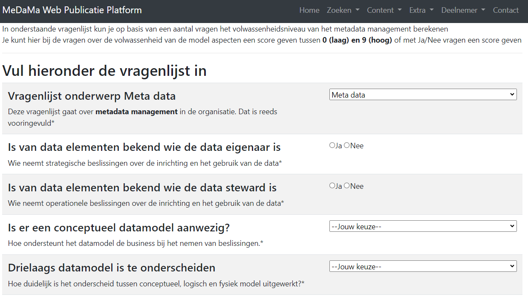The image size is (528, 297).
Task: Click the caret icon next to Zoeken
Action: coord(357,10)
